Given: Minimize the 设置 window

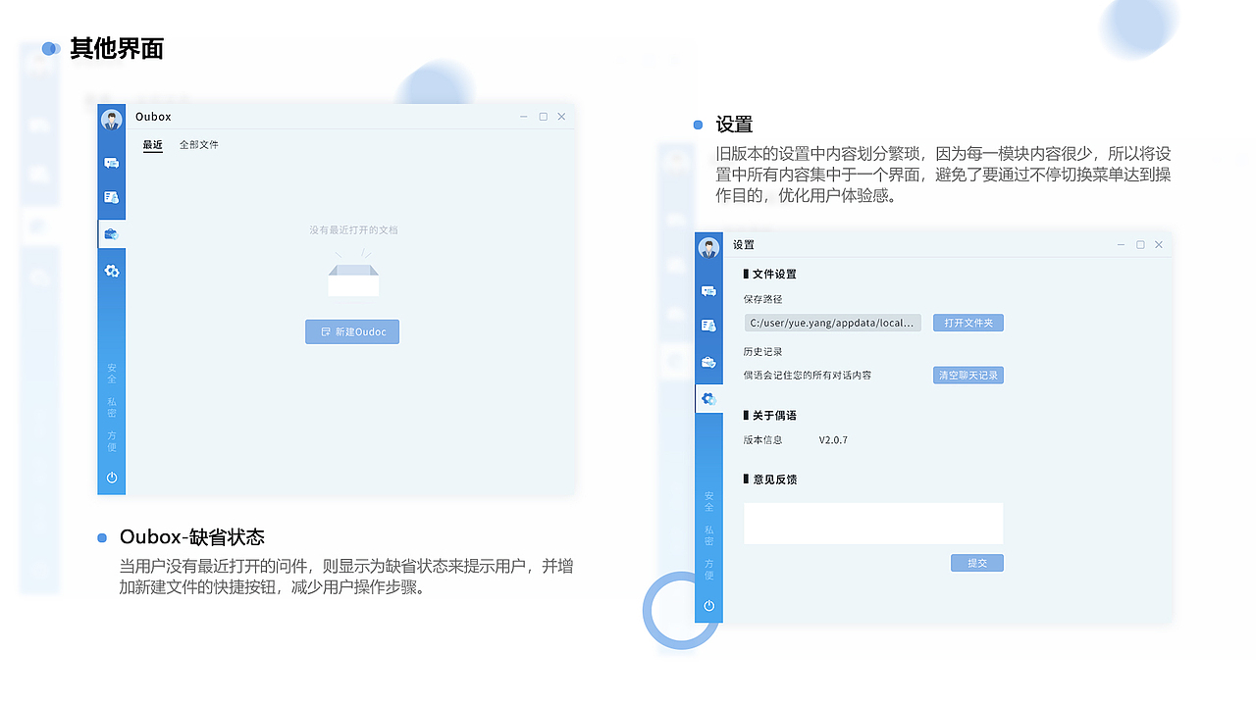Looking at the screenshot, I should (1122, 245).
